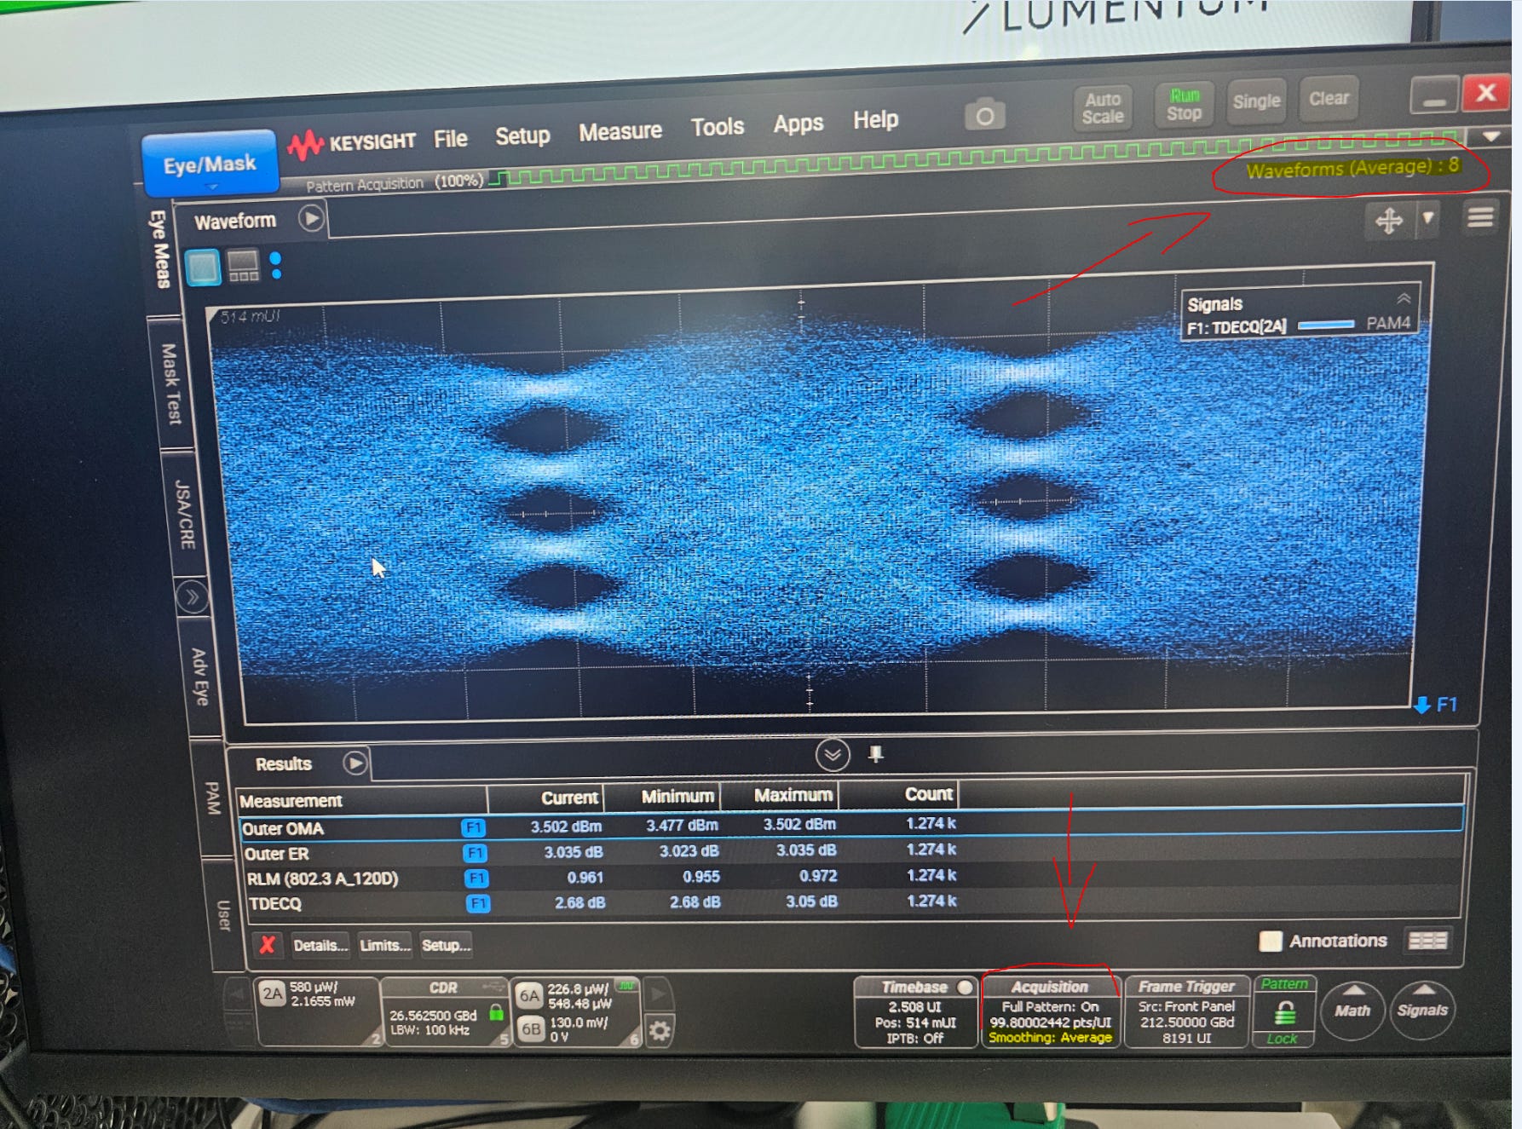Toggle the Annotations checkbox
This screenshot has height=1129, width=1522.
pyautogui.click(x=1271, y=941)
